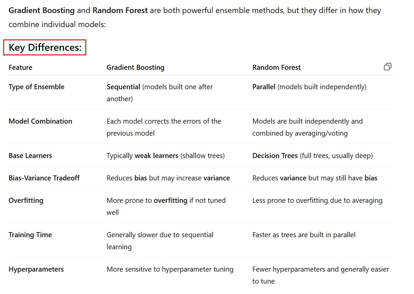Click the bold word 'Sequential' in the table
This screenshot has height=294, width=414.
123,87
